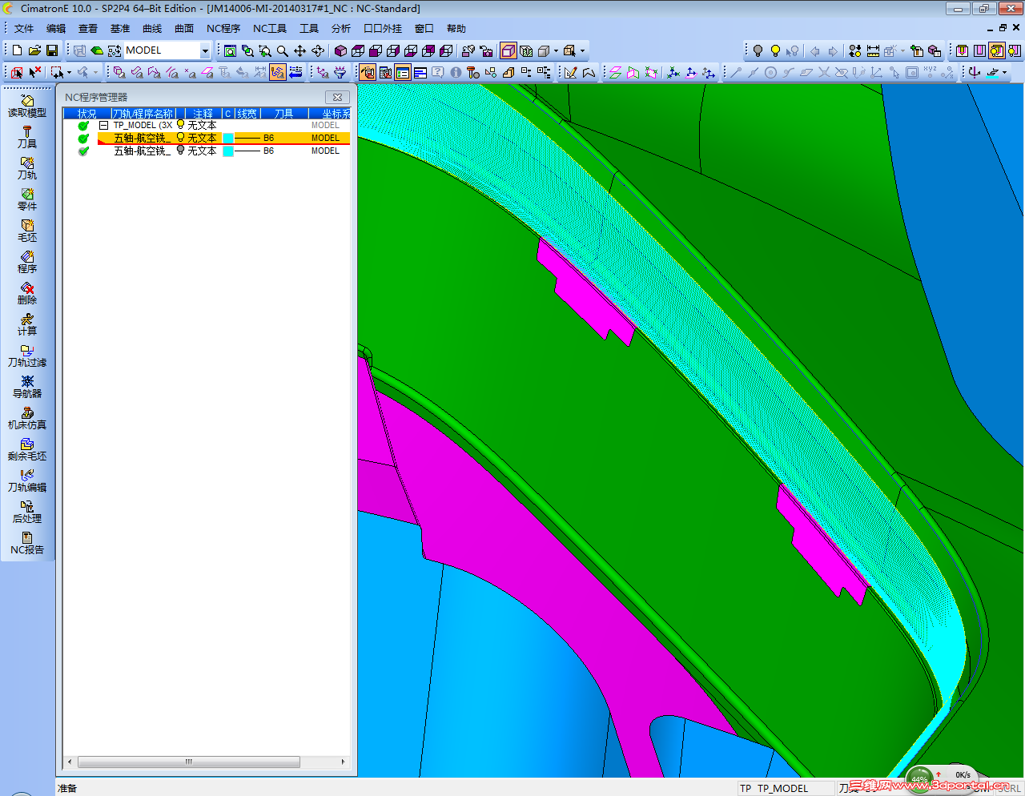Open dropdown arrow at far right of second toolbar
Screen dimensions: 1025x796
click(1005, 72)
